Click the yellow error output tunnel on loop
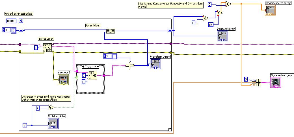This screenshot has width=294, height=137. (x=171, y=53)
